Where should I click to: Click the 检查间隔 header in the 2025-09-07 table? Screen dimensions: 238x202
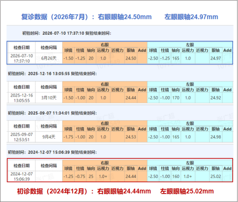click(x=49, y=126)
